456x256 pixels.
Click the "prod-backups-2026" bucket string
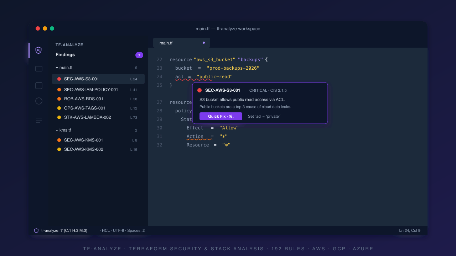pyautogui.click(x=233, y=68)
